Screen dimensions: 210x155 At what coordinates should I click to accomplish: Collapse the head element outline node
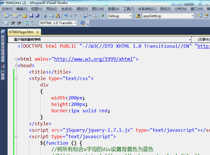16,65
